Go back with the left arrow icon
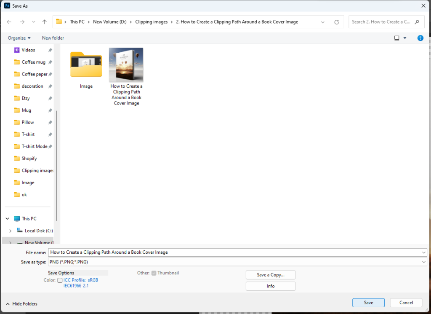This screenshot has width=431, height=314. 9,22
